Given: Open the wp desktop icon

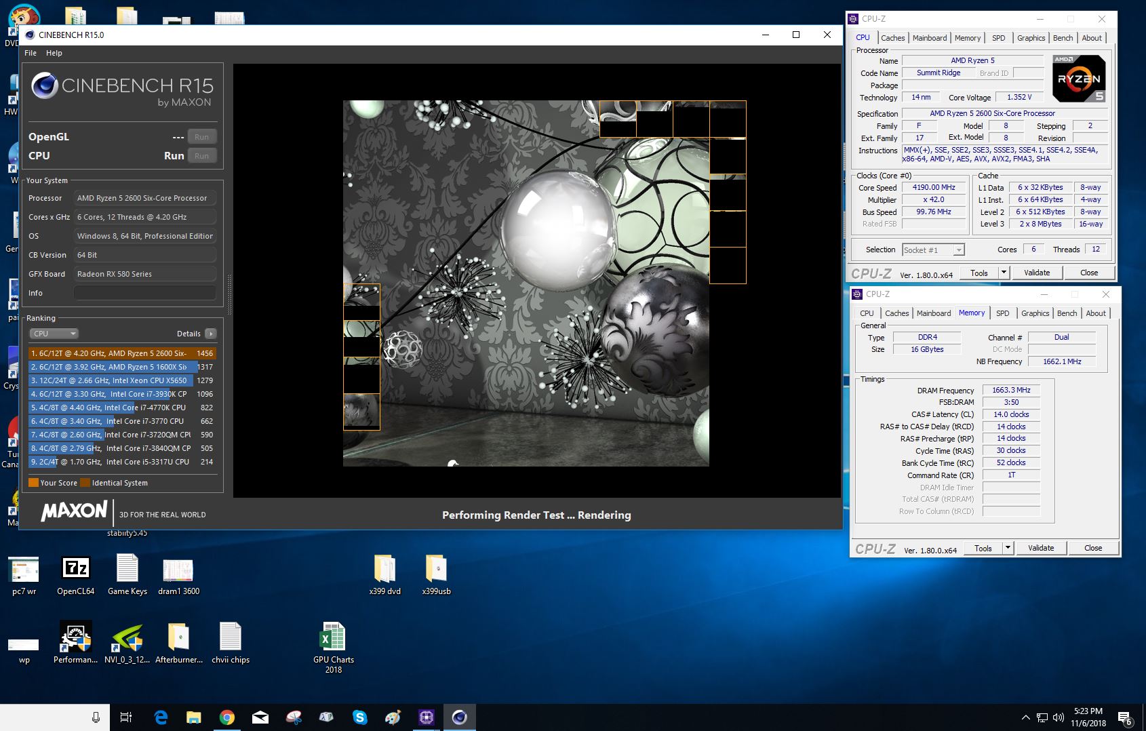Looking at the screenshot, I should pos(24,650).
